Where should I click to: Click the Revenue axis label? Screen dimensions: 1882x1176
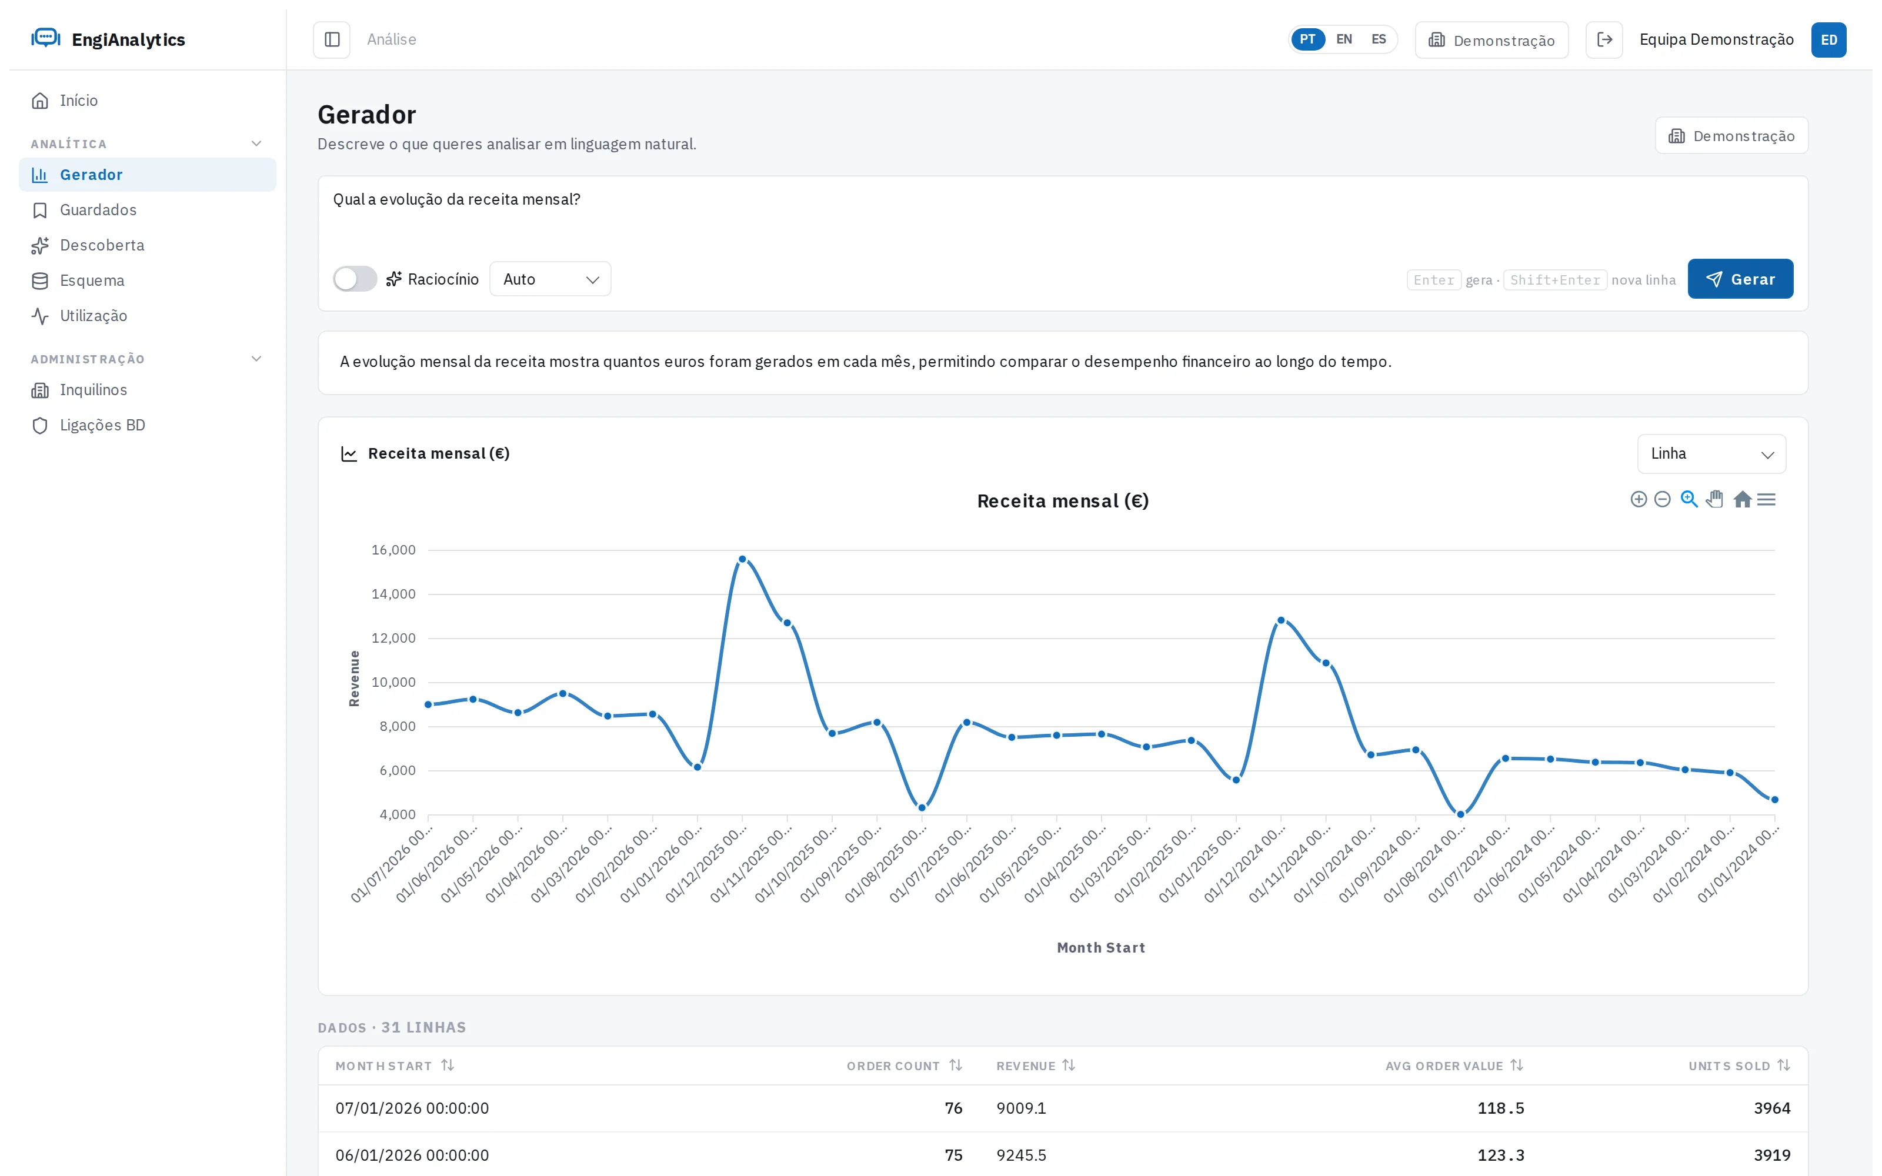pyautogui.click(x=355, y=679)
